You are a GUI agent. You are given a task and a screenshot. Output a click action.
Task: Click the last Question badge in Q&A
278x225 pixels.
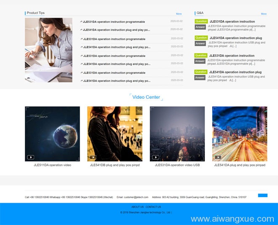point(200,72)
